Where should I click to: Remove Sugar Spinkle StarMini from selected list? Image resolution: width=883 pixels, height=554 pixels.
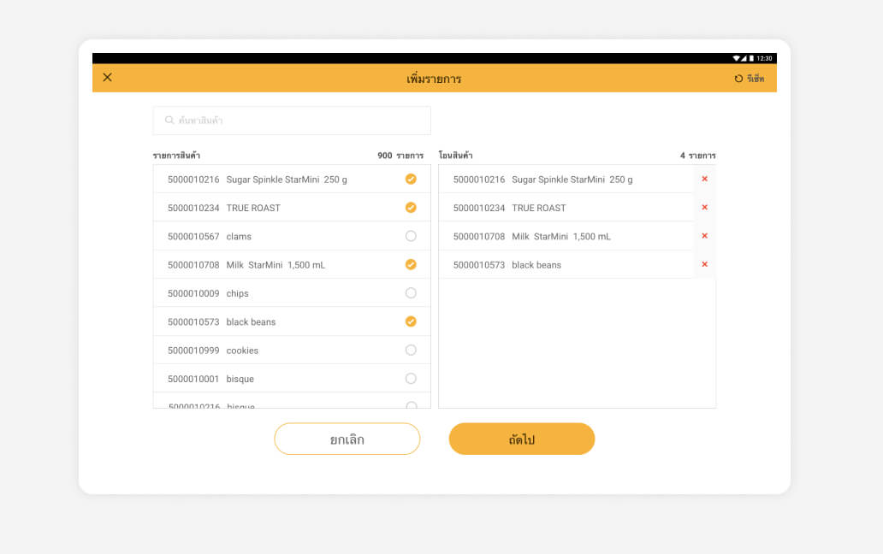(704, 179)
